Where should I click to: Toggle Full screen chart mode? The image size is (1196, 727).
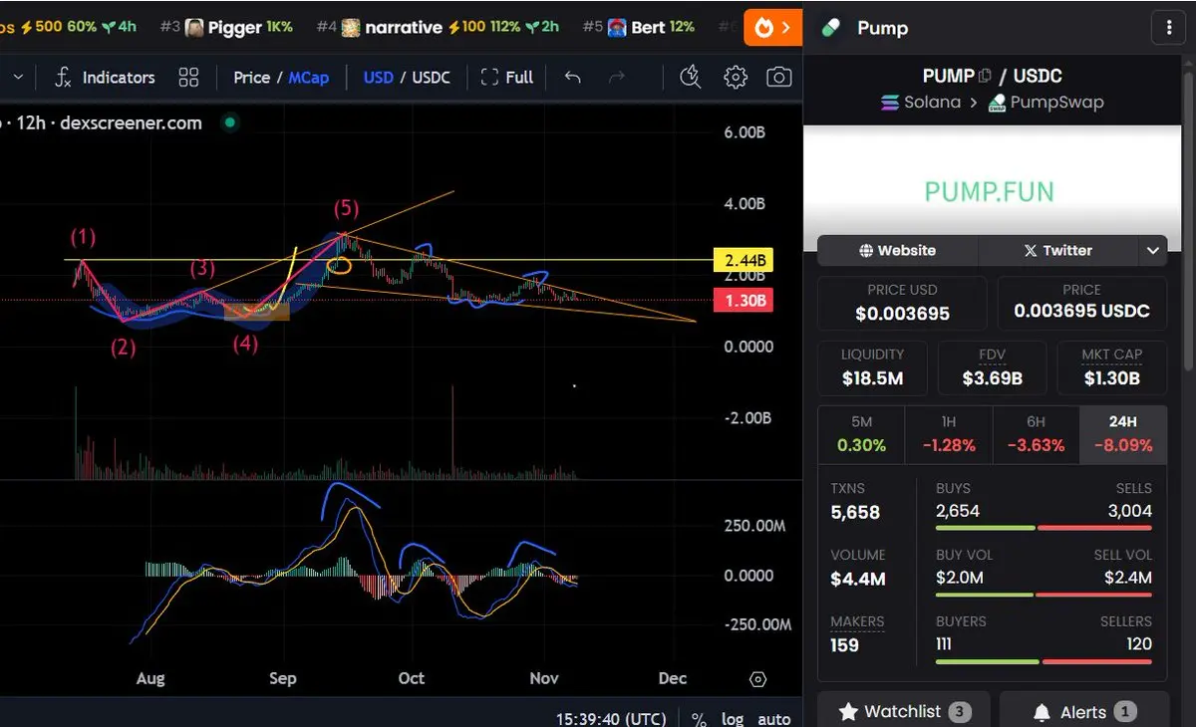tap(506, 77)
